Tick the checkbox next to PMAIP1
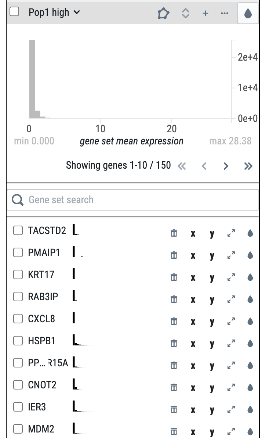 pyautogui.click(x=18, y=252)
